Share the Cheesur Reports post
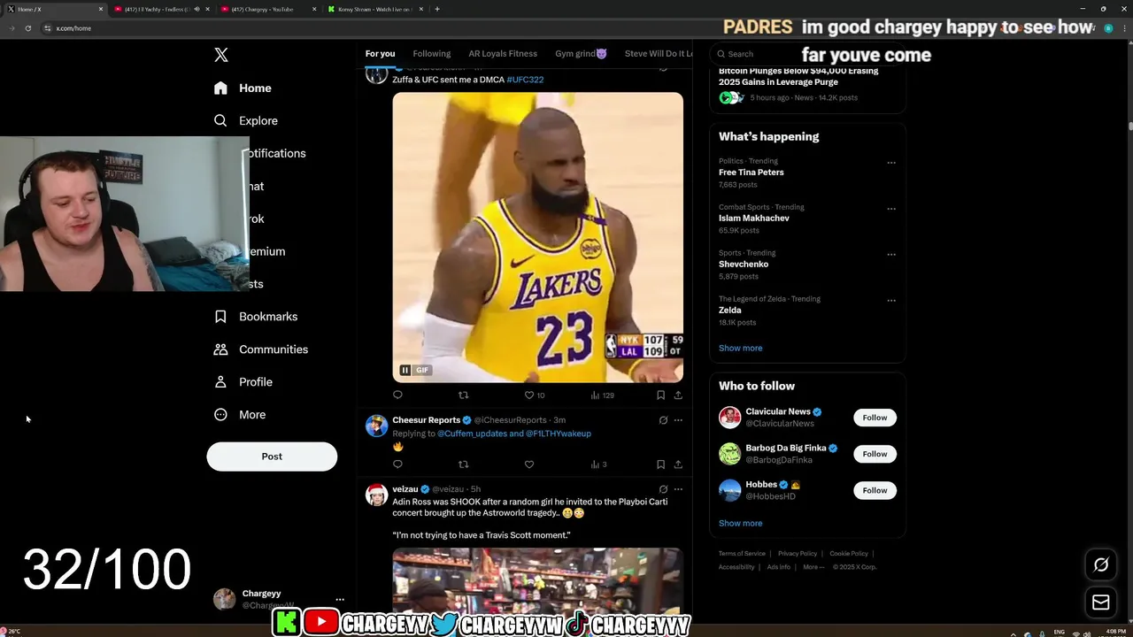Image resolution: width=1133 pixels, height=637 pixels. pyautogui.click(x=678, y=464)
